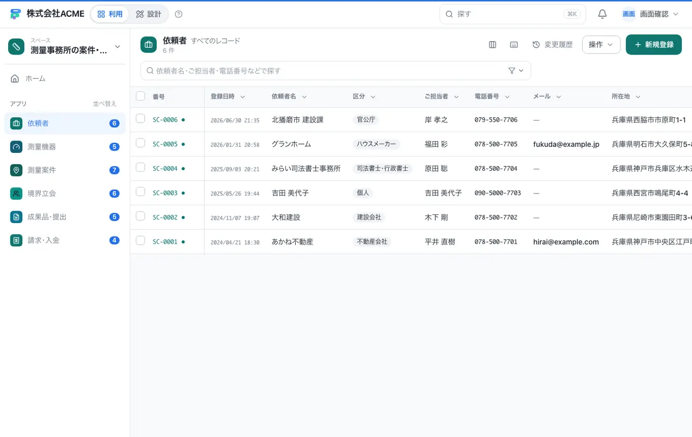Click the ACME app logo

[x=15, y=14]
